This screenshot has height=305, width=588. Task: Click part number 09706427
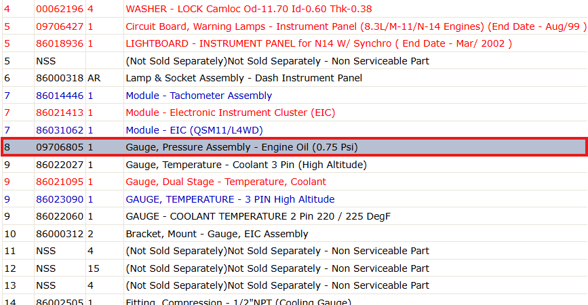click(x=60, y=26)
